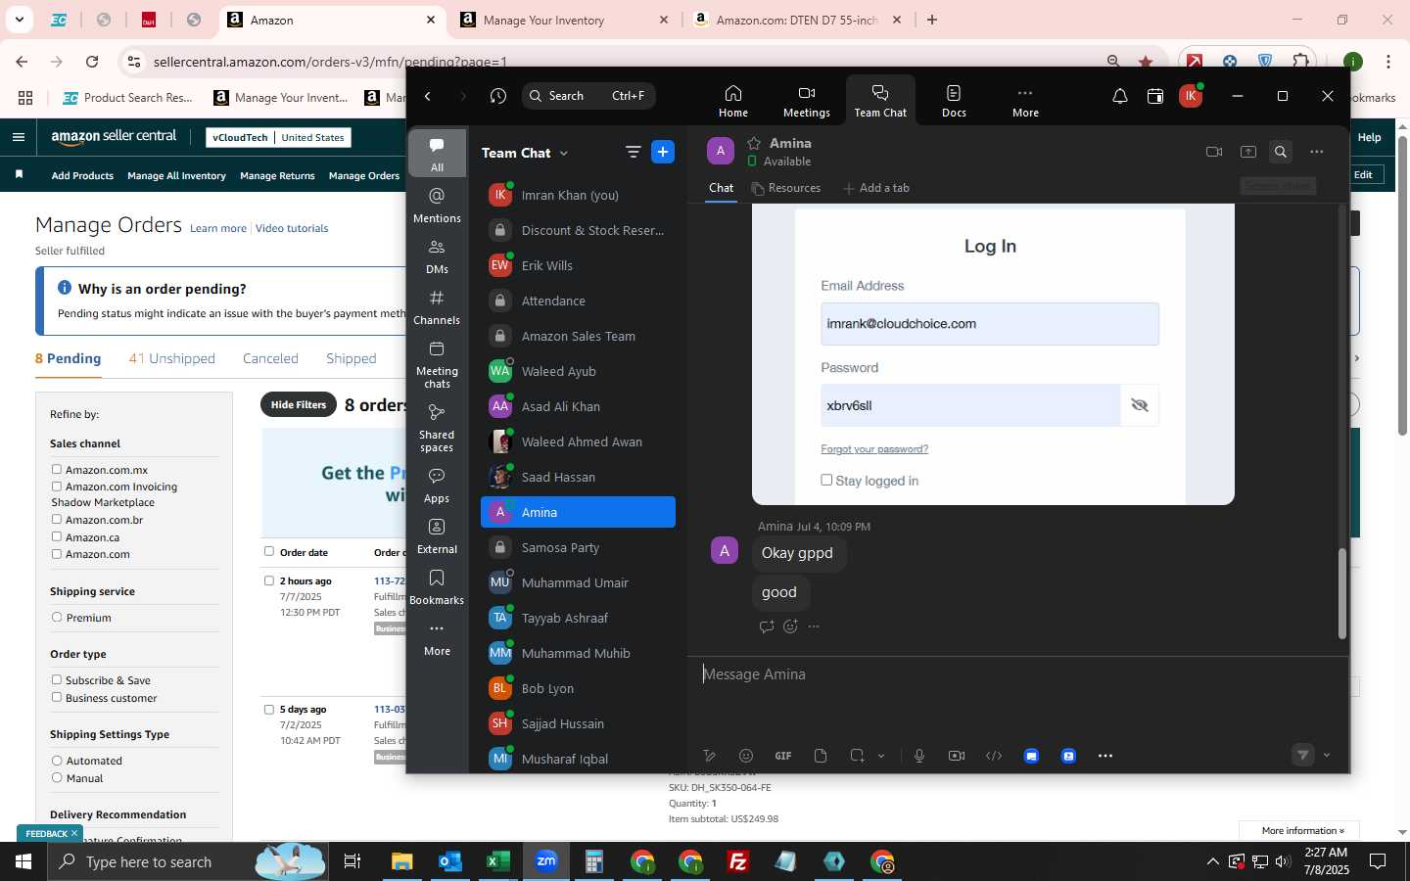Open the Chrome tab search dropdown
Image resolution: width=1410 pixels, height=881 pixels.
(20, 20)
